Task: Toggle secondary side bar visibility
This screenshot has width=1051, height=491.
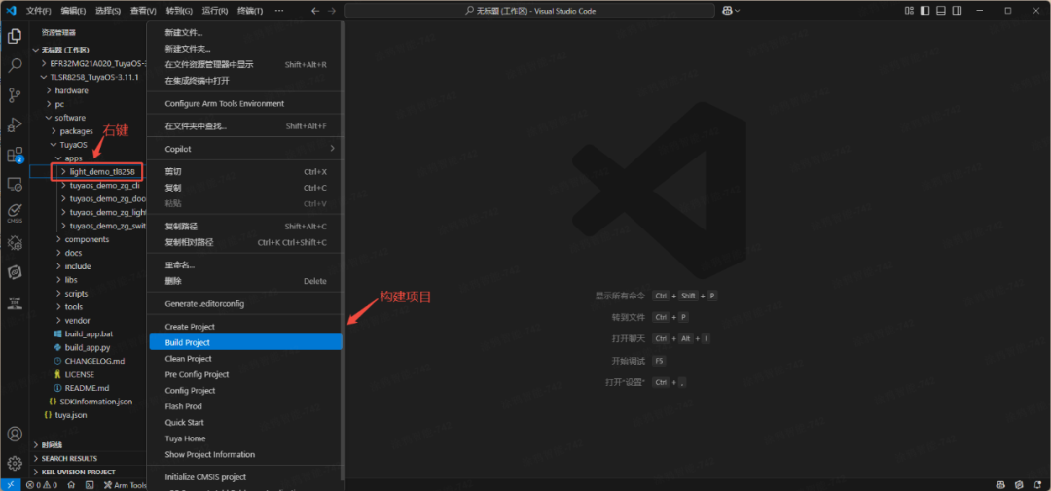Action: click(x=958, y=11)
